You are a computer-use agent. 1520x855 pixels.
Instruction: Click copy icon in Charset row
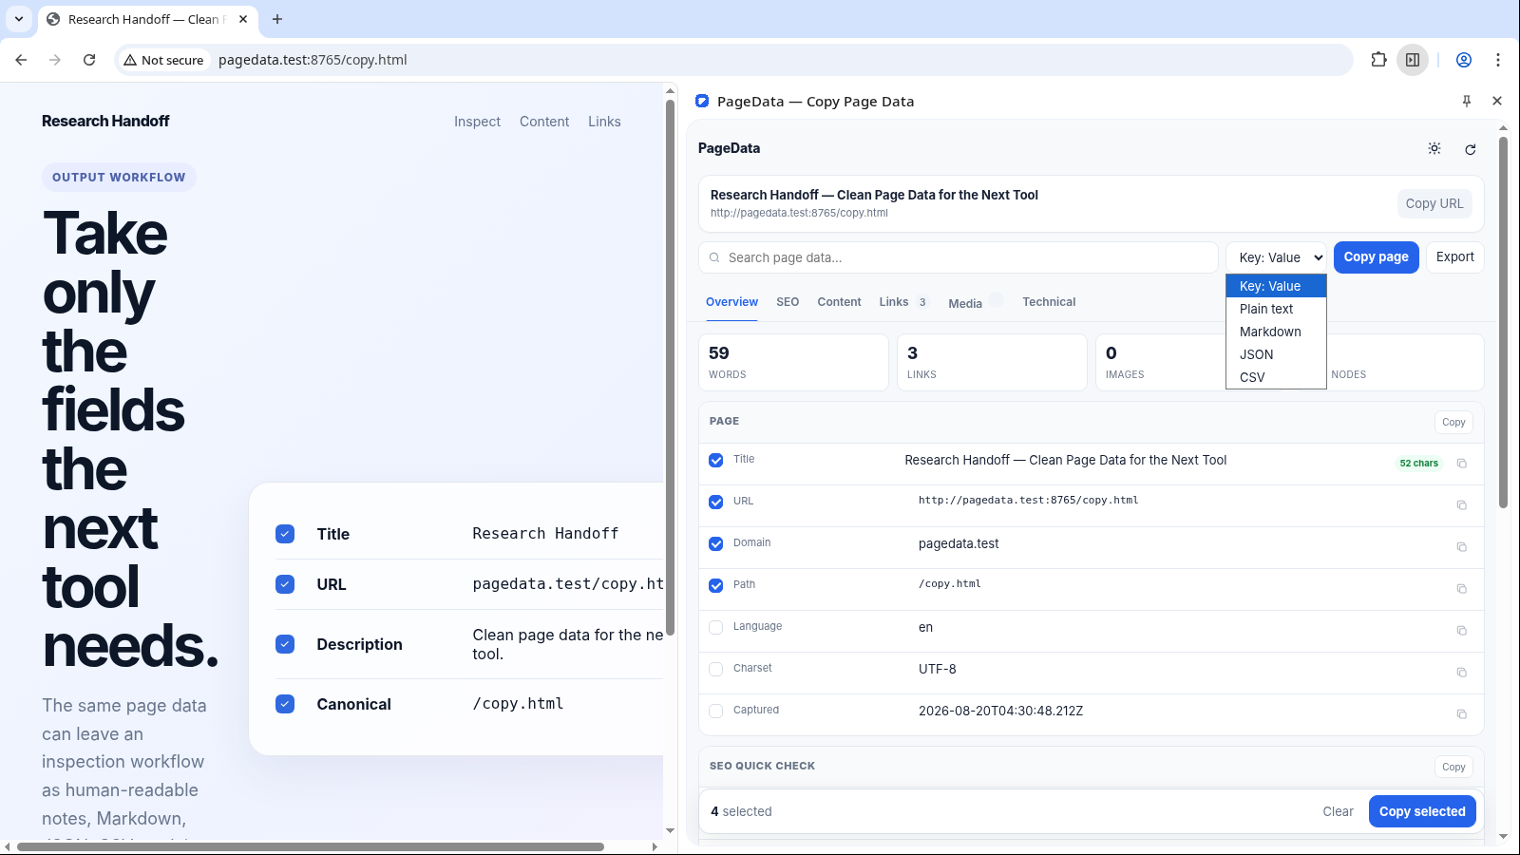pos(1462,673)
